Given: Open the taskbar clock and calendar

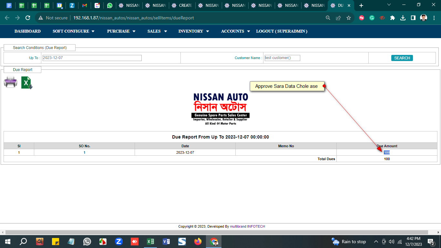Looking at the screenshot, I should click(x=413, y=242).
